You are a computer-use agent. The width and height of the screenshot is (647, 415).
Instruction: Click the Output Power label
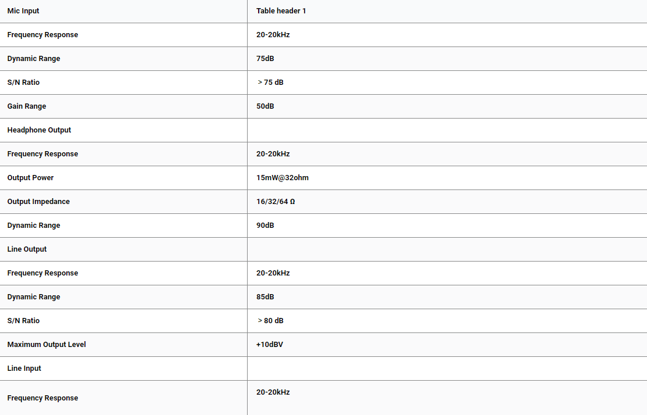pyautogui.click(x=30, y=178)
